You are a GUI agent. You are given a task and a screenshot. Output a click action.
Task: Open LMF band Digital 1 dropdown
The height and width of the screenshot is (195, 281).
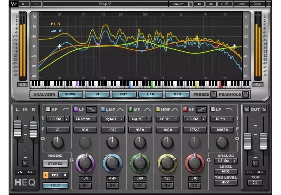(x=113, y=119)
